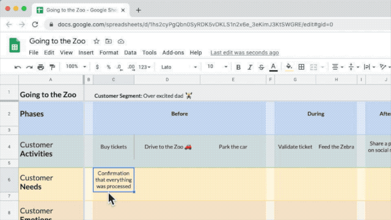The image size is (391, 220).
Task: Select column E header
Action: [233, 79]
